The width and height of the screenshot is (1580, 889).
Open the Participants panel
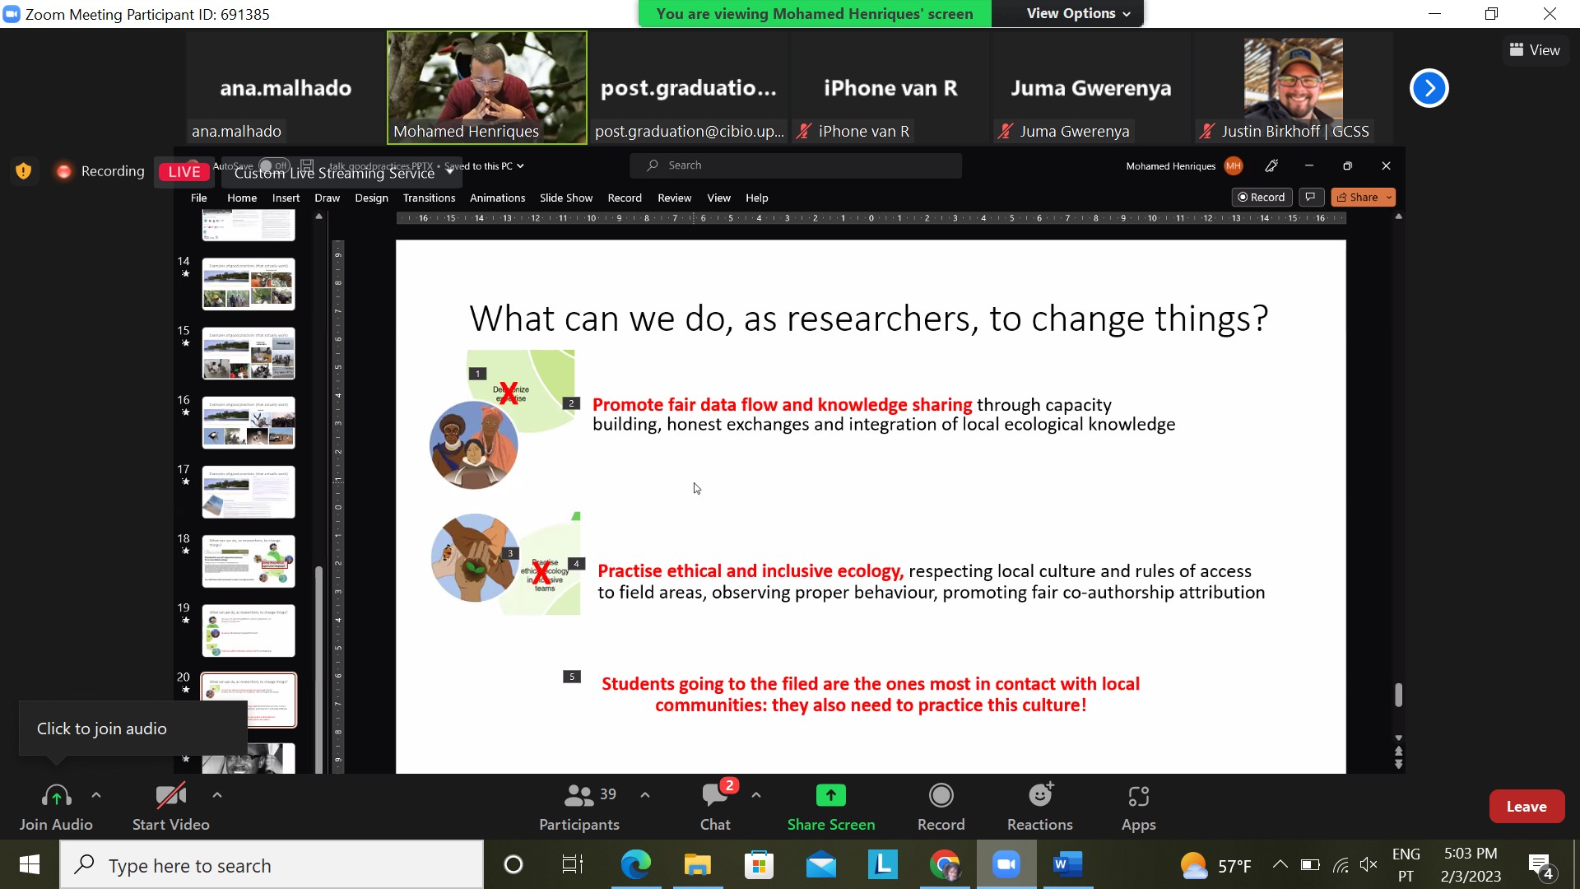tap(579, 807)
